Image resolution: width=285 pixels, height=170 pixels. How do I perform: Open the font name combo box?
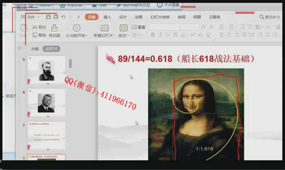click(165, 27)
